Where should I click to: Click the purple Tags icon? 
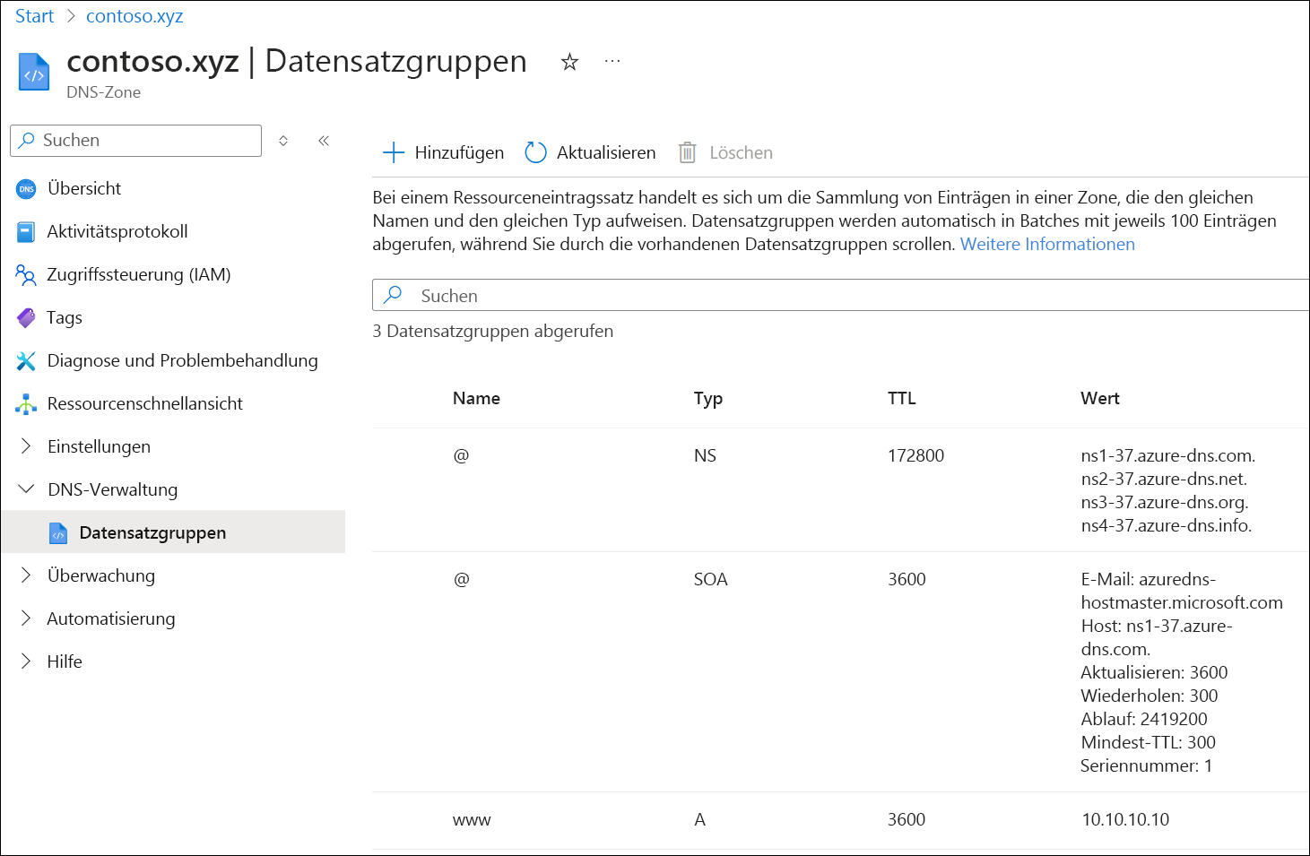(26, 318)
